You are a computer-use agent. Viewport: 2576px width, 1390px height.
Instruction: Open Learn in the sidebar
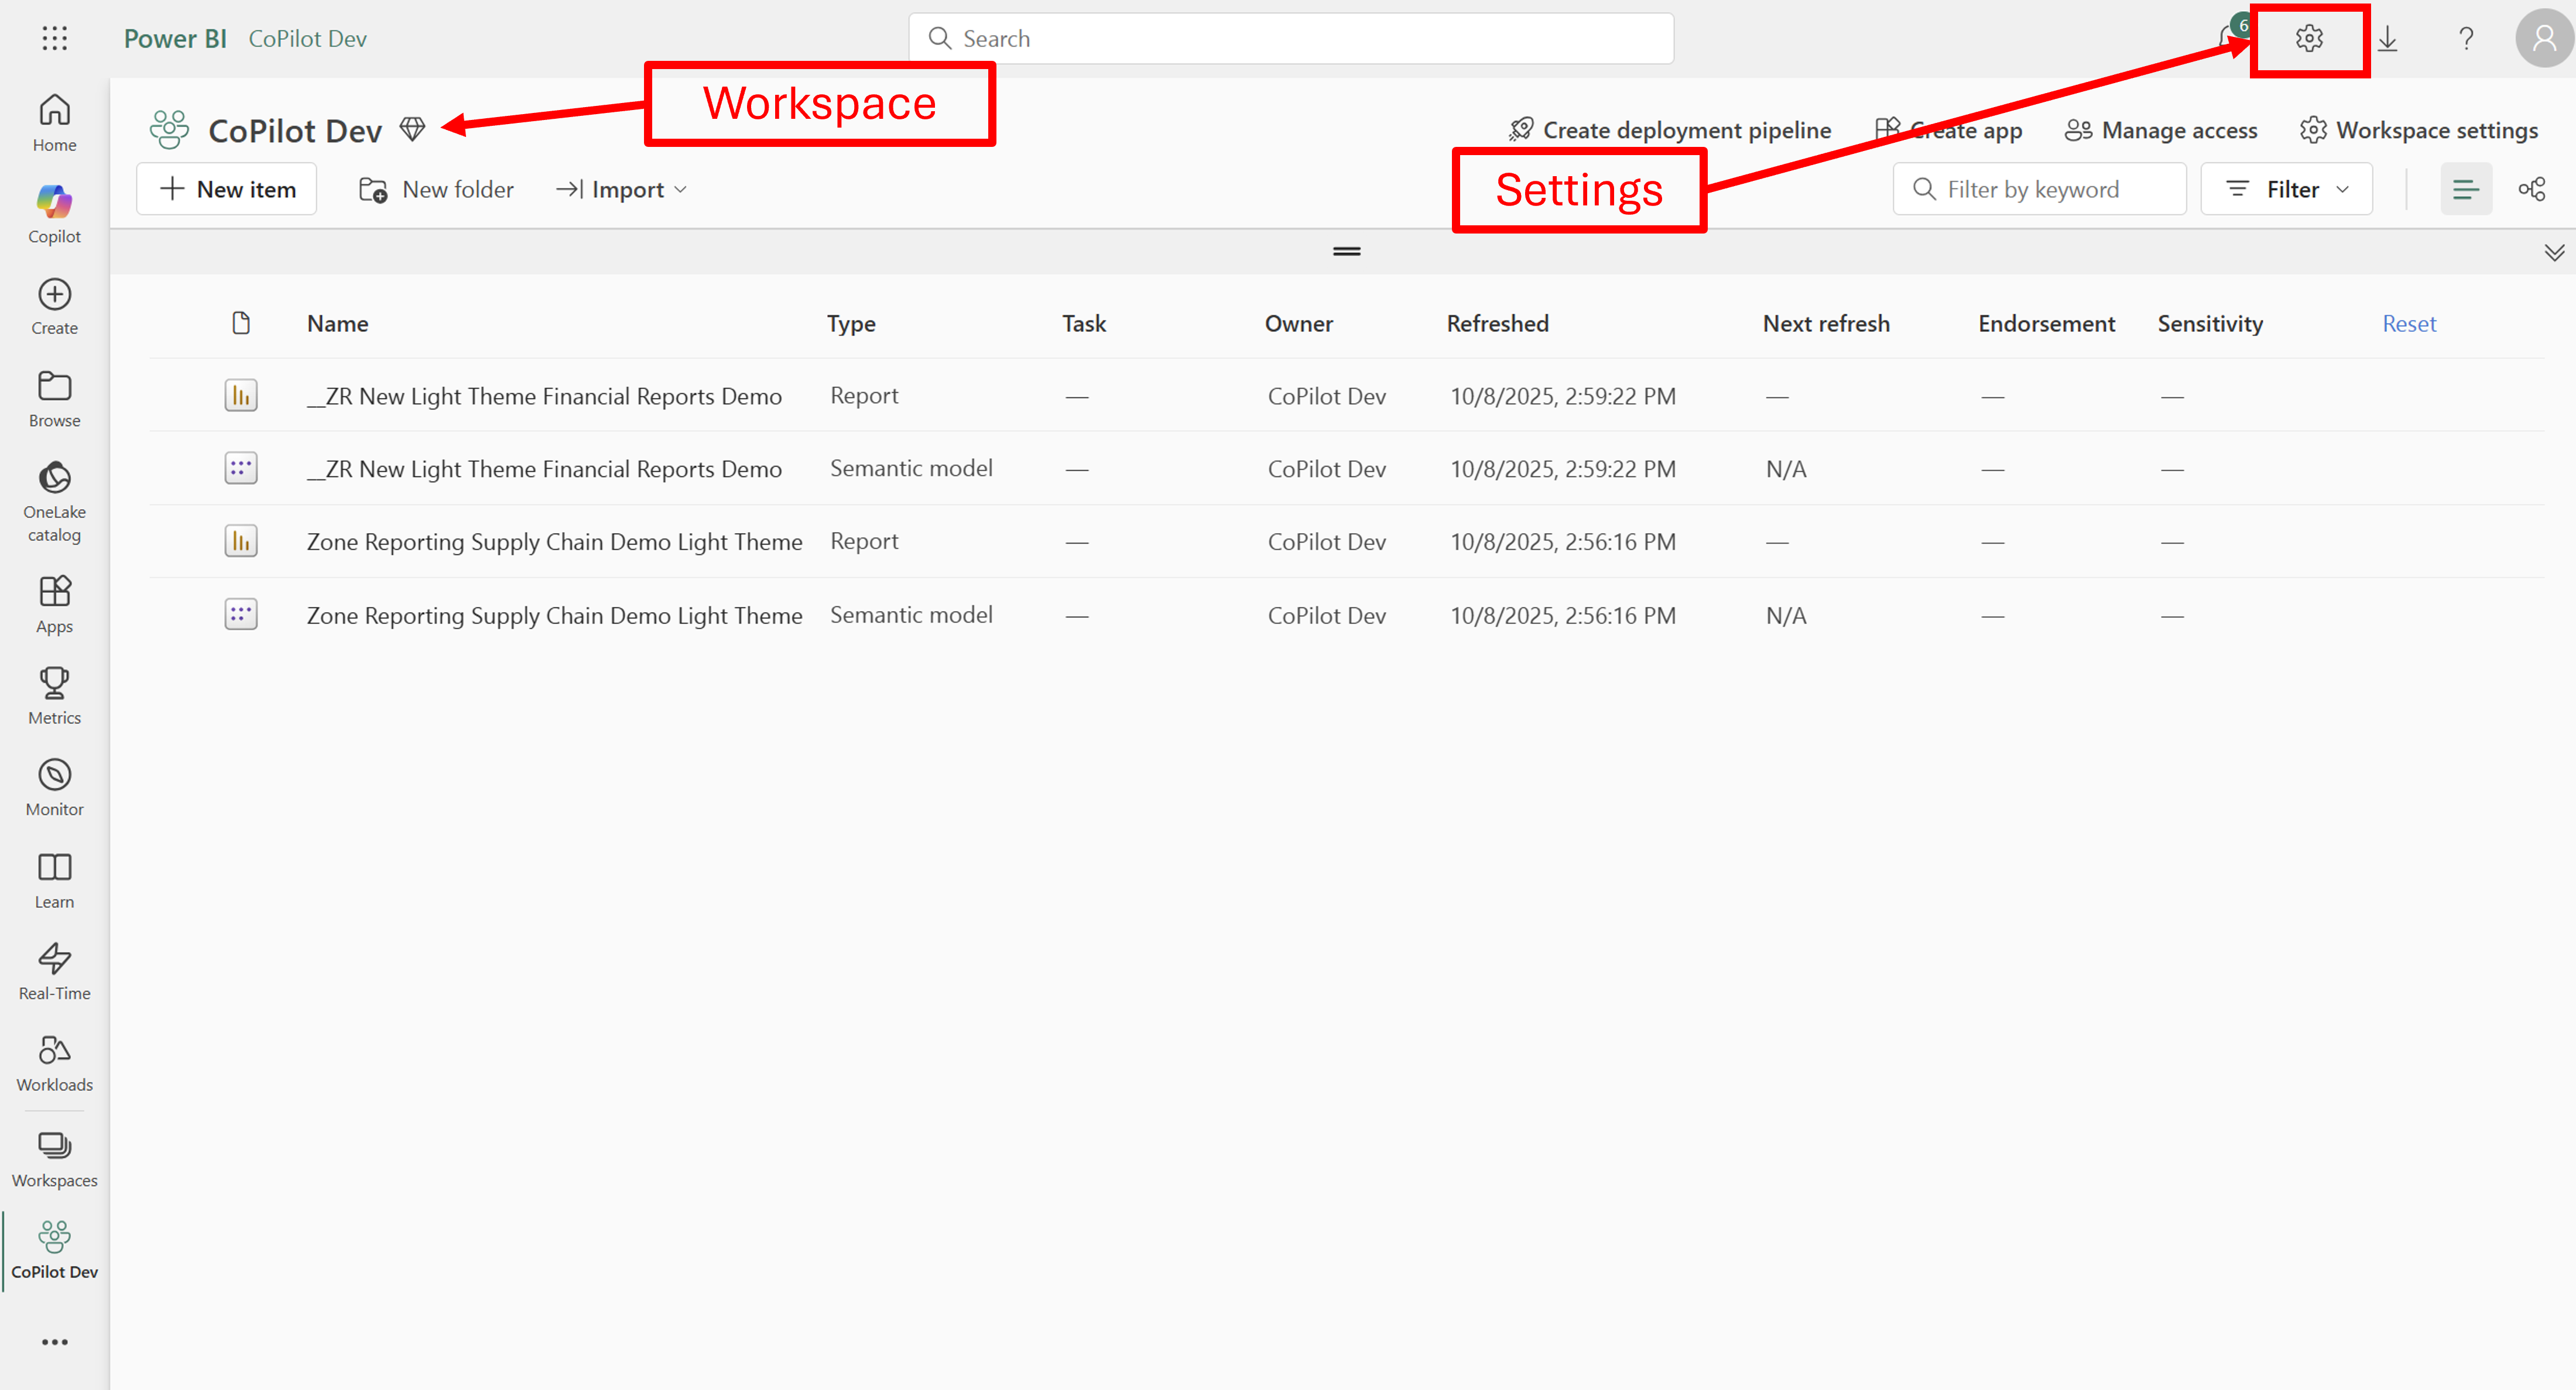click(x=54, y=880)
